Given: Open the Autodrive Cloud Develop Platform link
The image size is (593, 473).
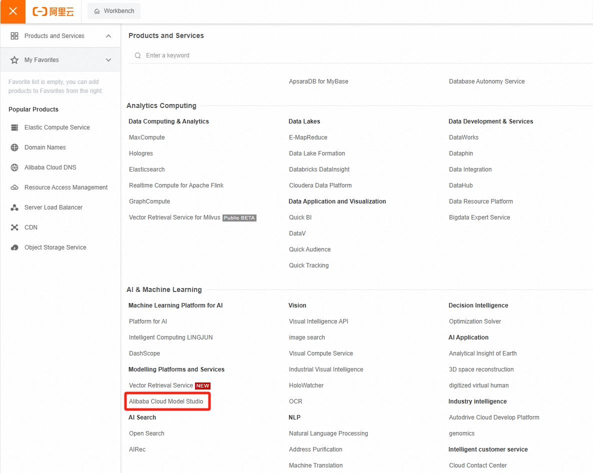Looking at the screenshot, I should (x=494, y=417).
